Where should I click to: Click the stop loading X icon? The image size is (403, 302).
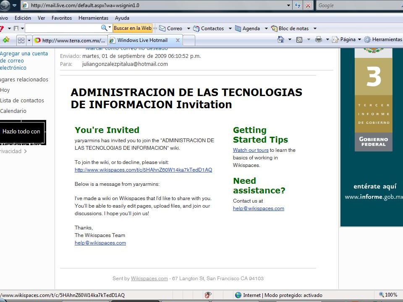[x=308, y=5]
